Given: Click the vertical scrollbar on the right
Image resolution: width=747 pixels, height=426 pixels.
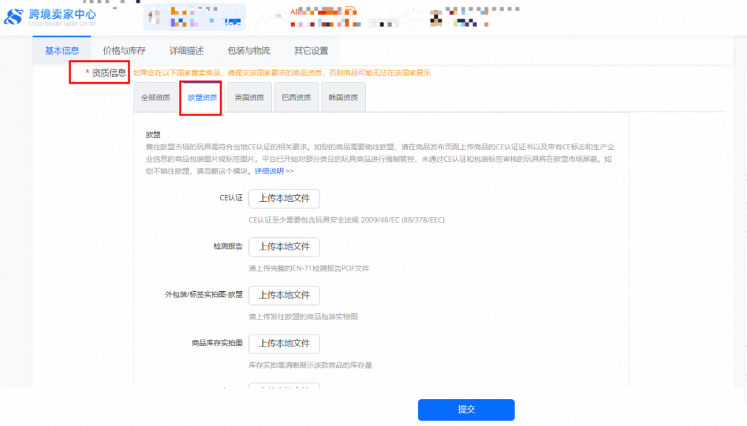Looking at the screenshot, I should coord(744,207).
